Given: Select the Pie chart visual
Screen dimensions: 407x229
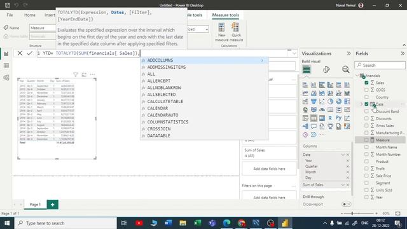Looking at the screenshot, I should coord(330,102).
